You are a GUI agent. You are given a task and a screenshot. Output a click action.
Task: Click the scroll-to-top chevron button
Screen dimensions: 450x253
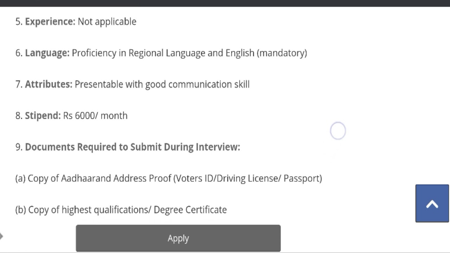(432, 203)
